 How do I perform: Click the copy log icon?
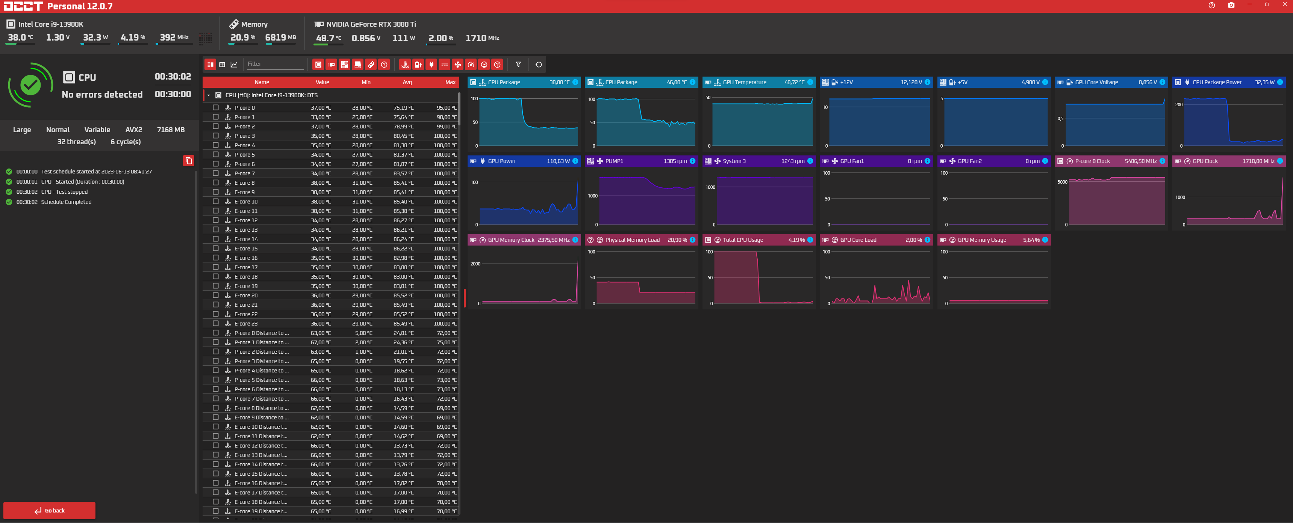coord(189,160)
